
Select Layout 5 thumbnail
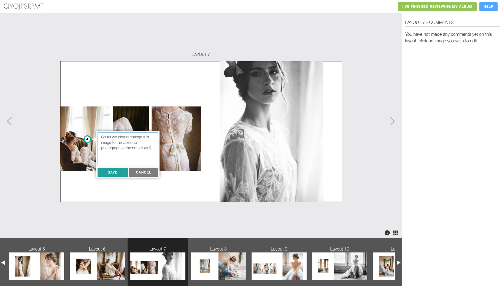click(37, 266)
